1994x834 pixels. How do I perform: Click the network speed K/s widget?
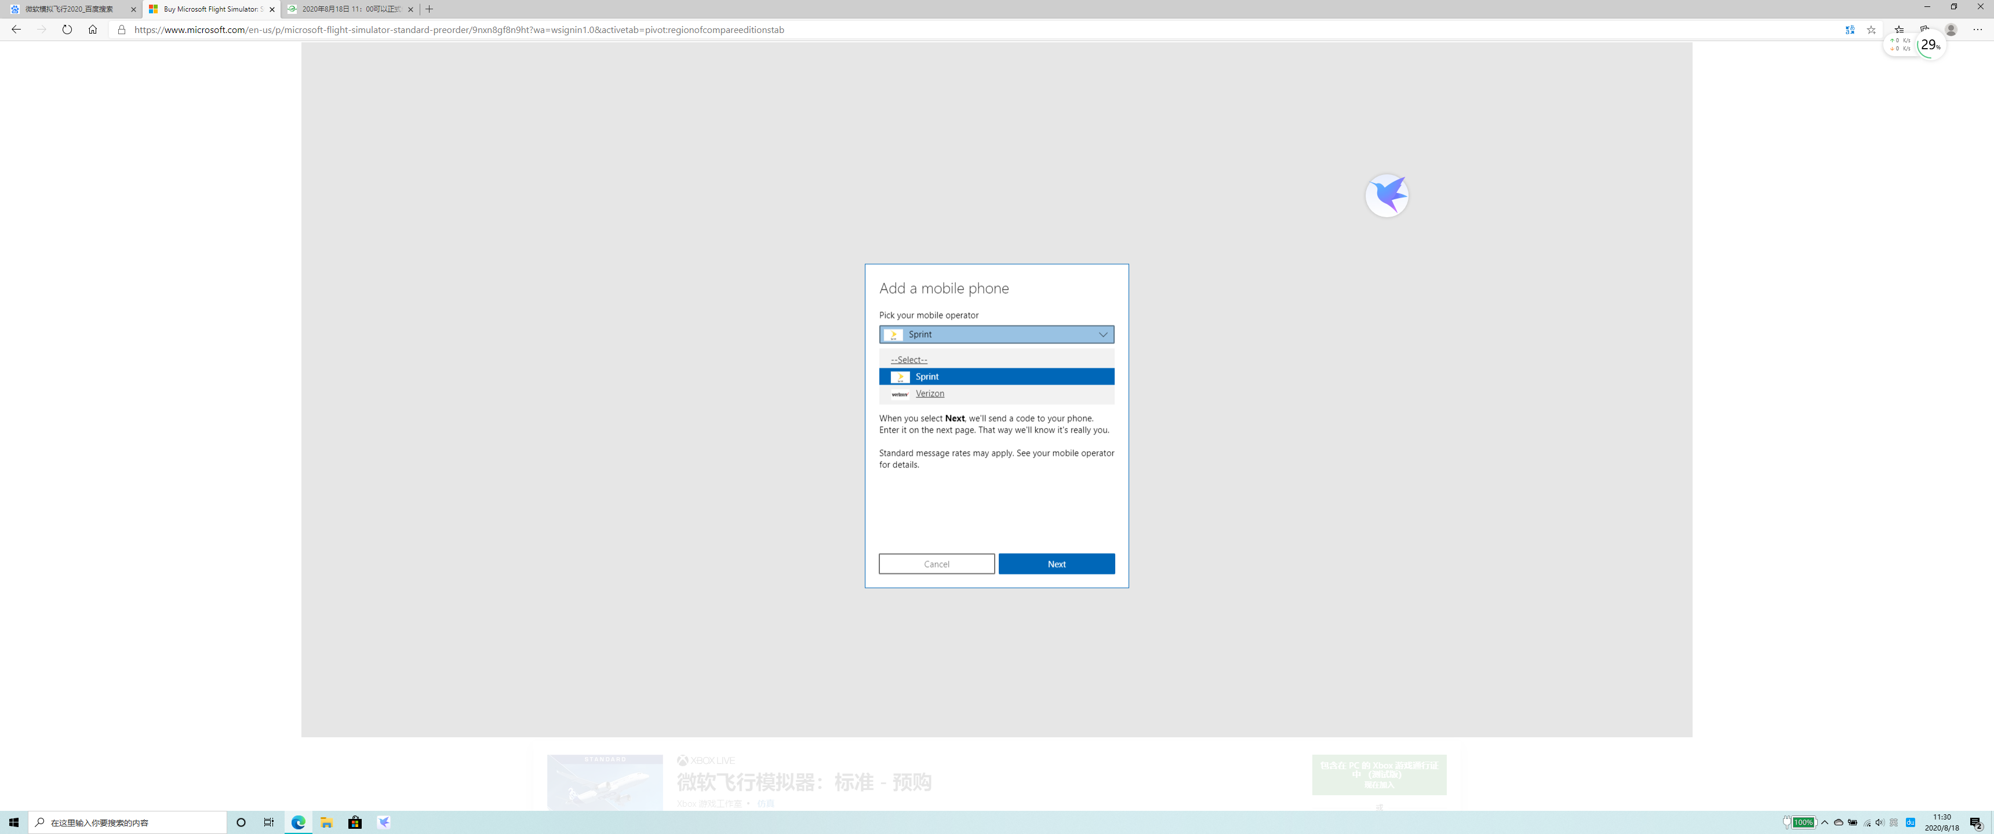click(1900, 44)
